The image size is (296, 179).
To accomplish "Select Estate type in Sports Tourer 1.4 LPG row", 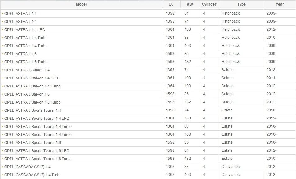I will [x=227, y=118].
